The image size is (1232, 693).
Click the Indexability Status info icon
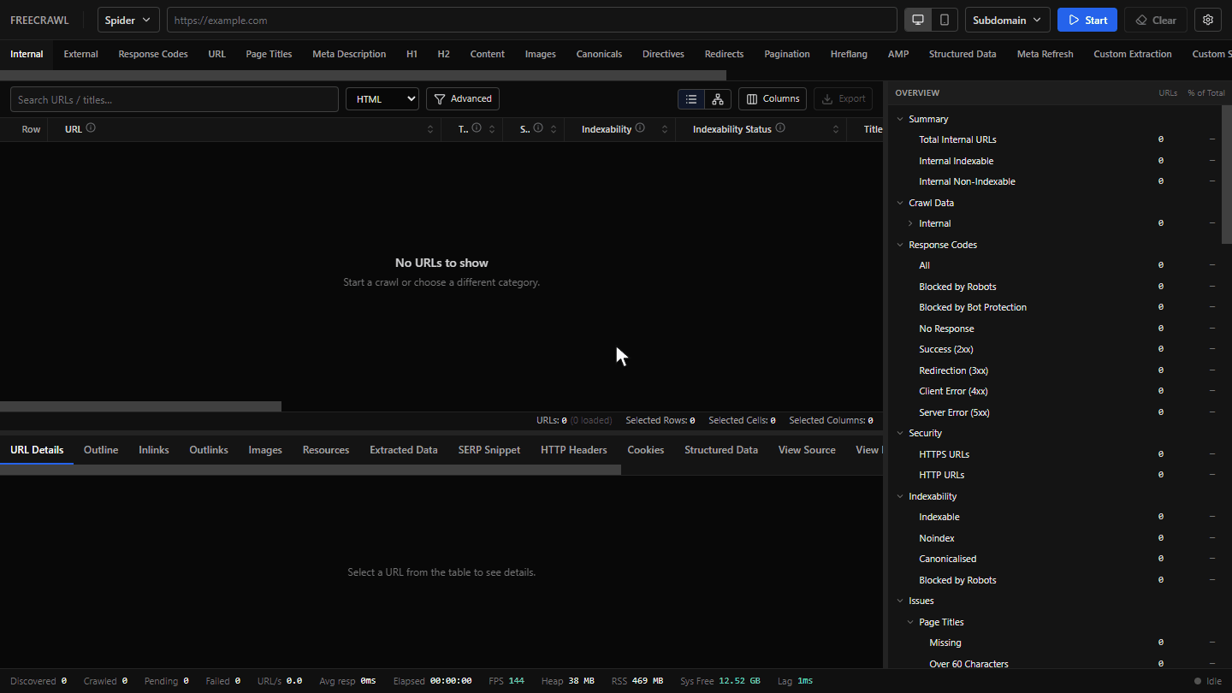(x=780, y=128)
